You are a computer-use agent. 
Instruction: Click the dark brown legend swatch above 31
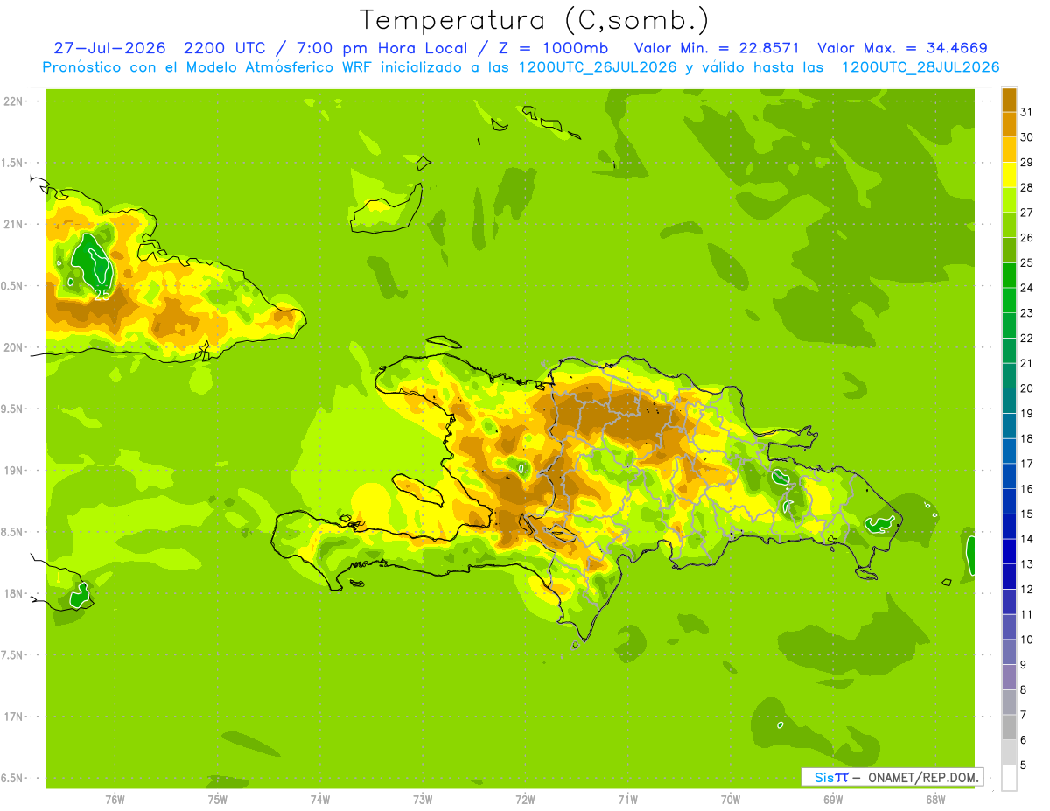(1009, 99)
